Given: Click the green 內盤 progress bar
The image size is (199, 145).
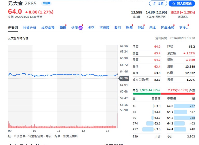Looking at the screenshot, I should 147,94.
